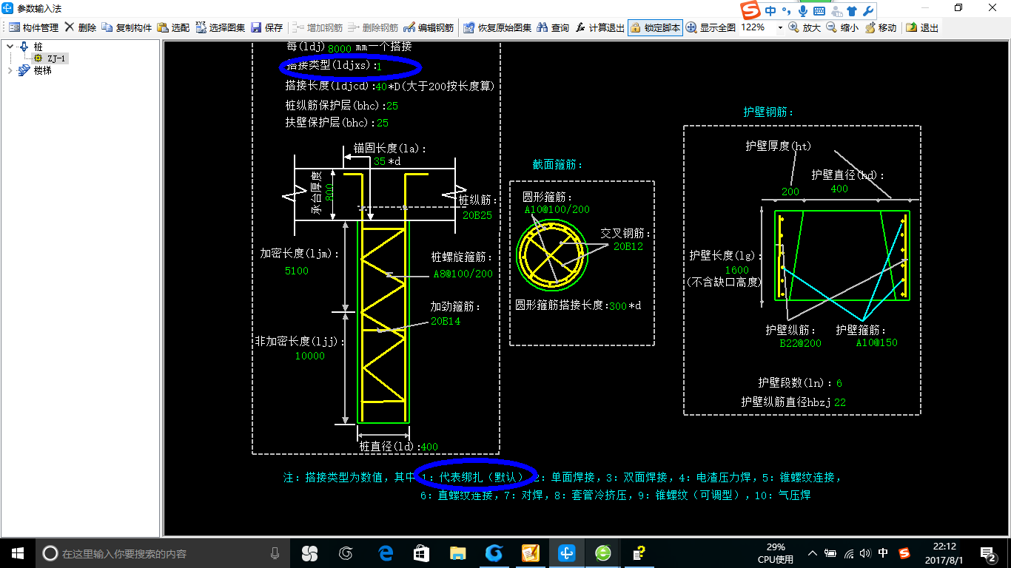Open Microsoft Edge from taskbar
Viewport: 1011px width, 568px height.
[x=386, y=553]
